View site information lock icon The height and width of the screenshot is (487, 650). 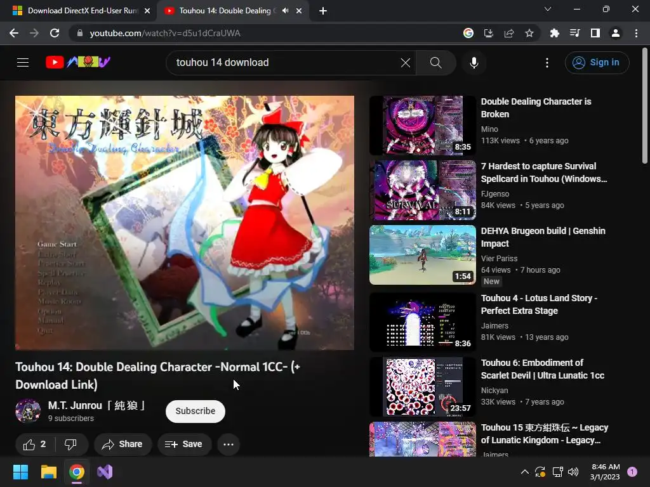(x=80, y=33)
